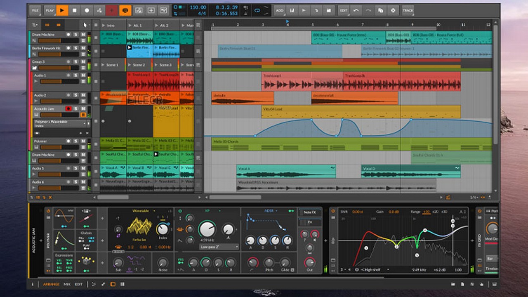Click the Undo arrow in toolbar
The height and width of the screenshot is (297, 528).
pyautogui.click(x=356, y=10)
